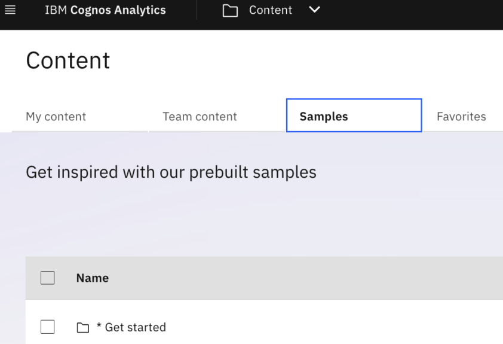The width and height of the screenshot is (503, 344).
Task: Tick the select-all checkbox in header row
Action: click(47, 278)
